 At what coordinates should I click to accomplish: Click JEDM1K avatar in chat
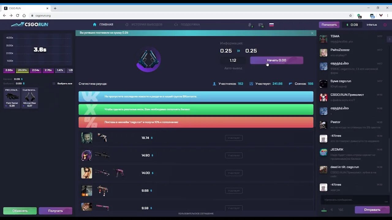323,152
